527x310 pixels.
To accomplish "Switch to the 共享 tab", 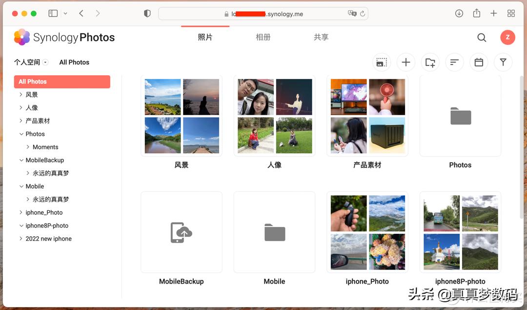I will [x=321, y=37].
